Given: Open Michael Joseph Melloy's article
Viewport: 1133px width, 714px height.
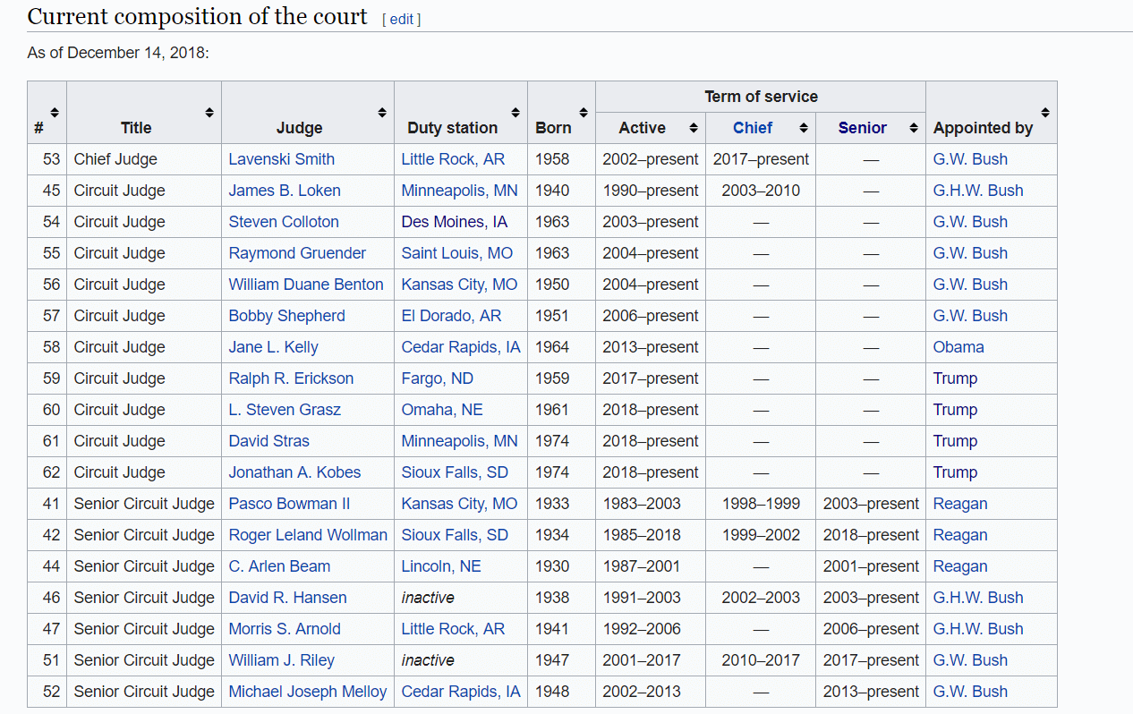Looking at the screenshot, I should 307,692.
